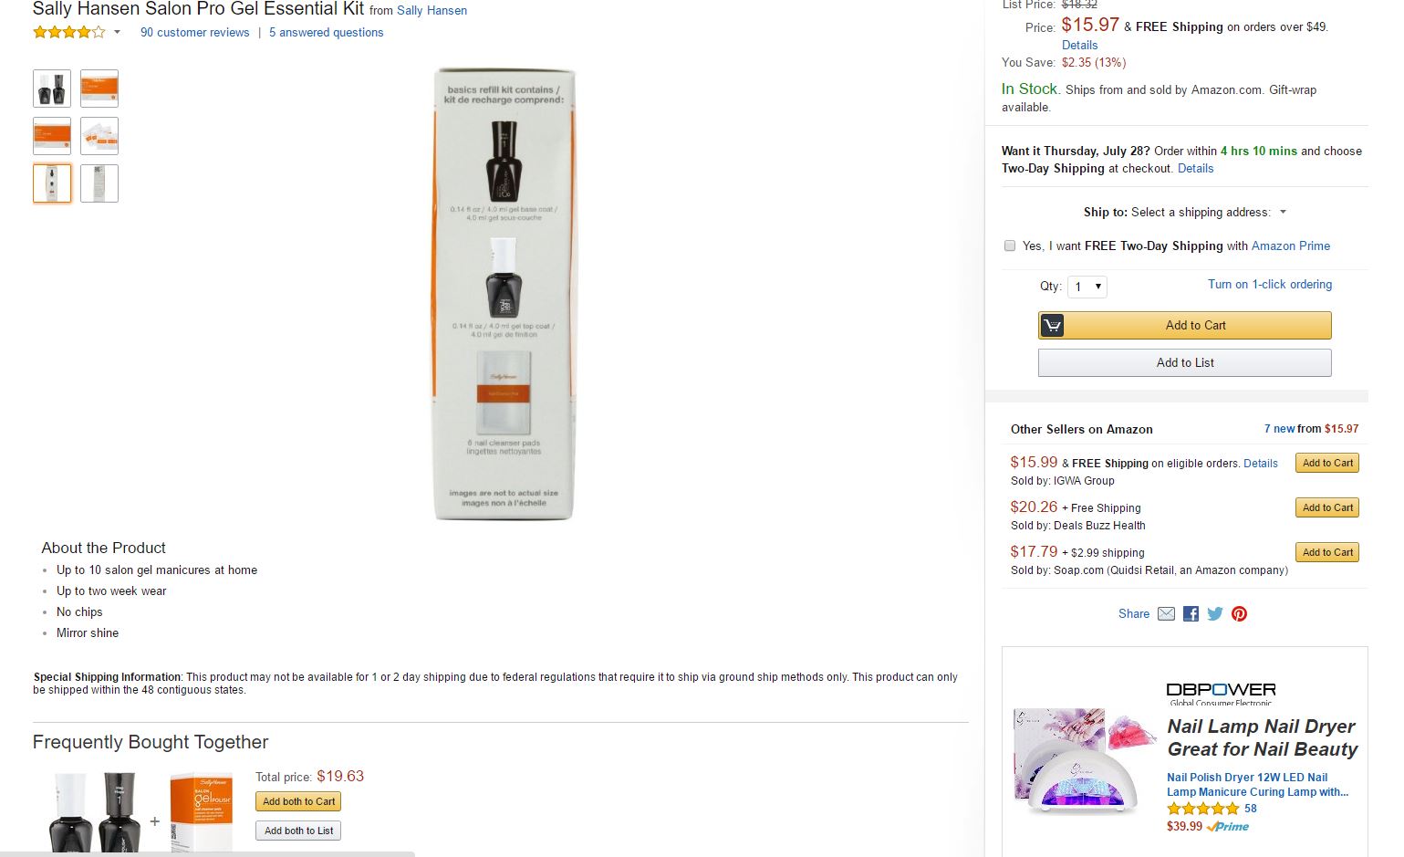Share product on Facebook

click(x=1191, y=614)
